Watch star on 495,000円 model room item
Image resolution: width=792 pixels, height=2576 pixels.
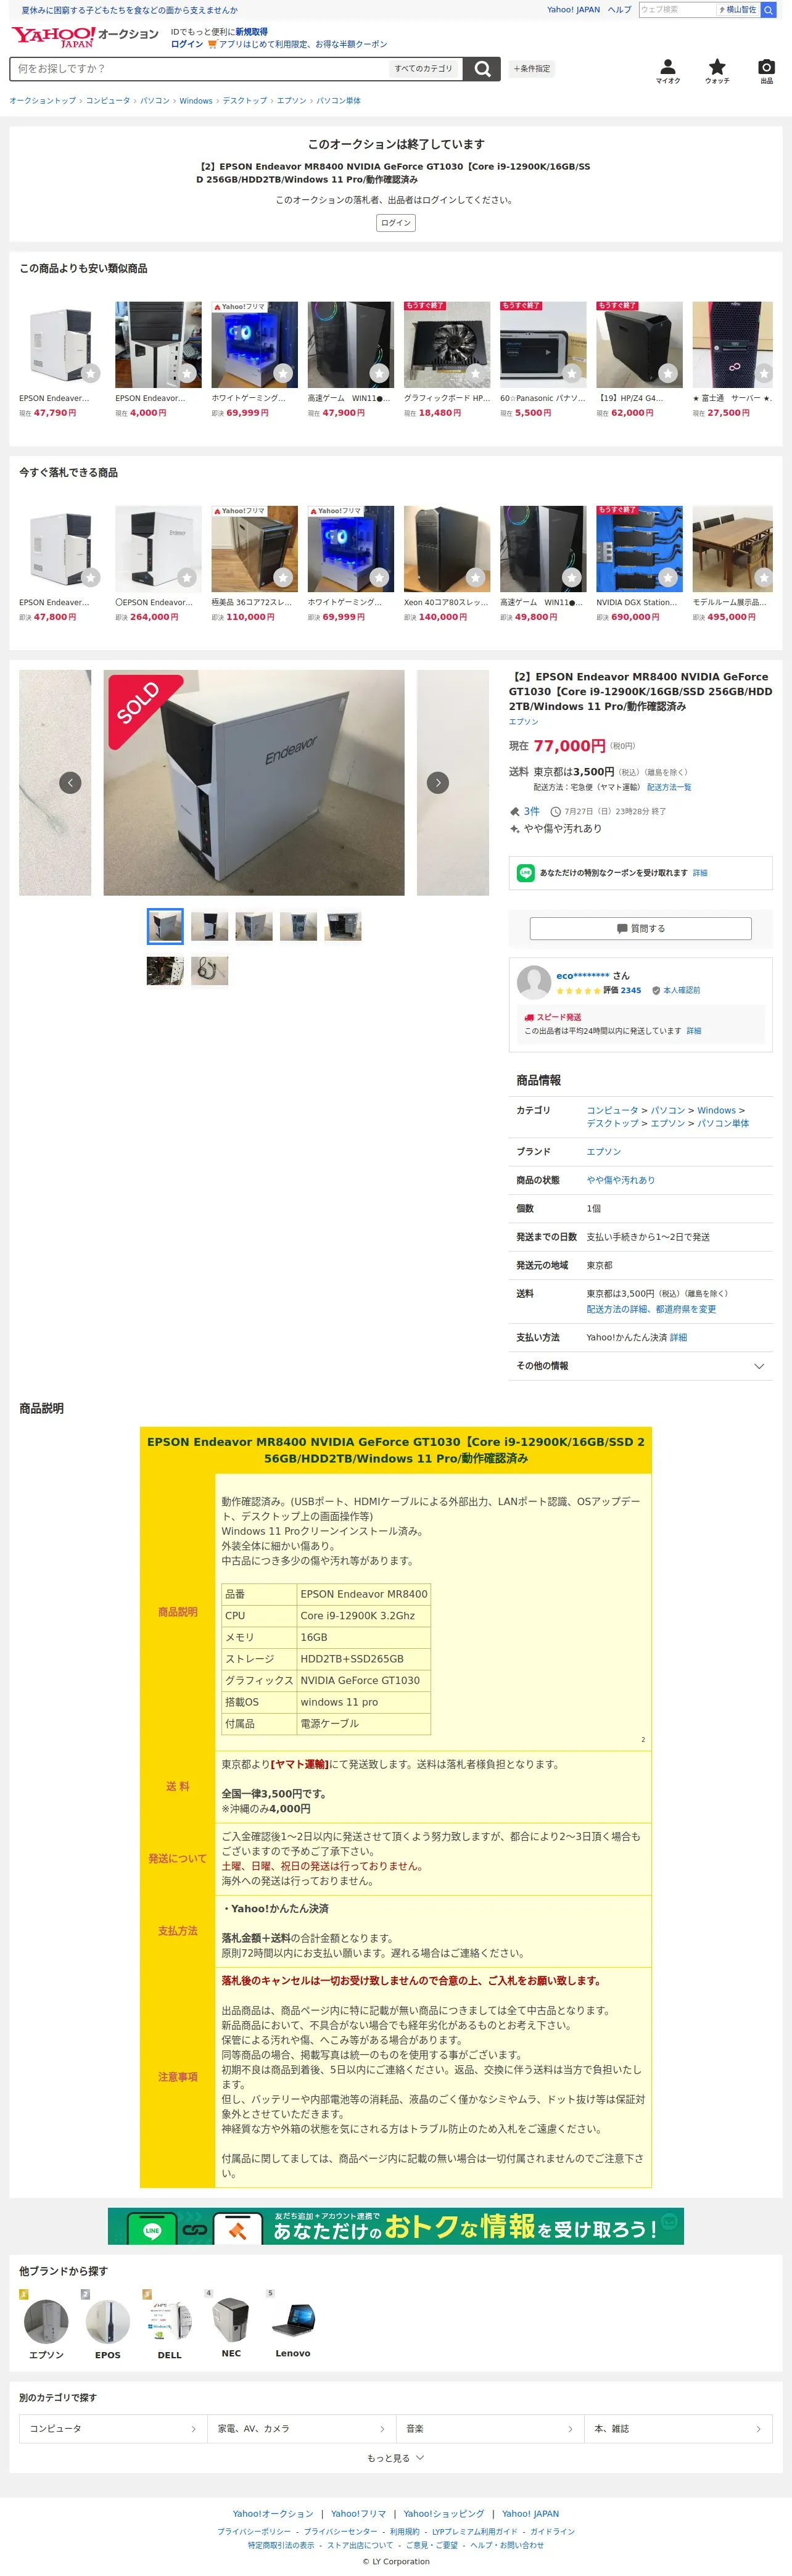point(764,578)
